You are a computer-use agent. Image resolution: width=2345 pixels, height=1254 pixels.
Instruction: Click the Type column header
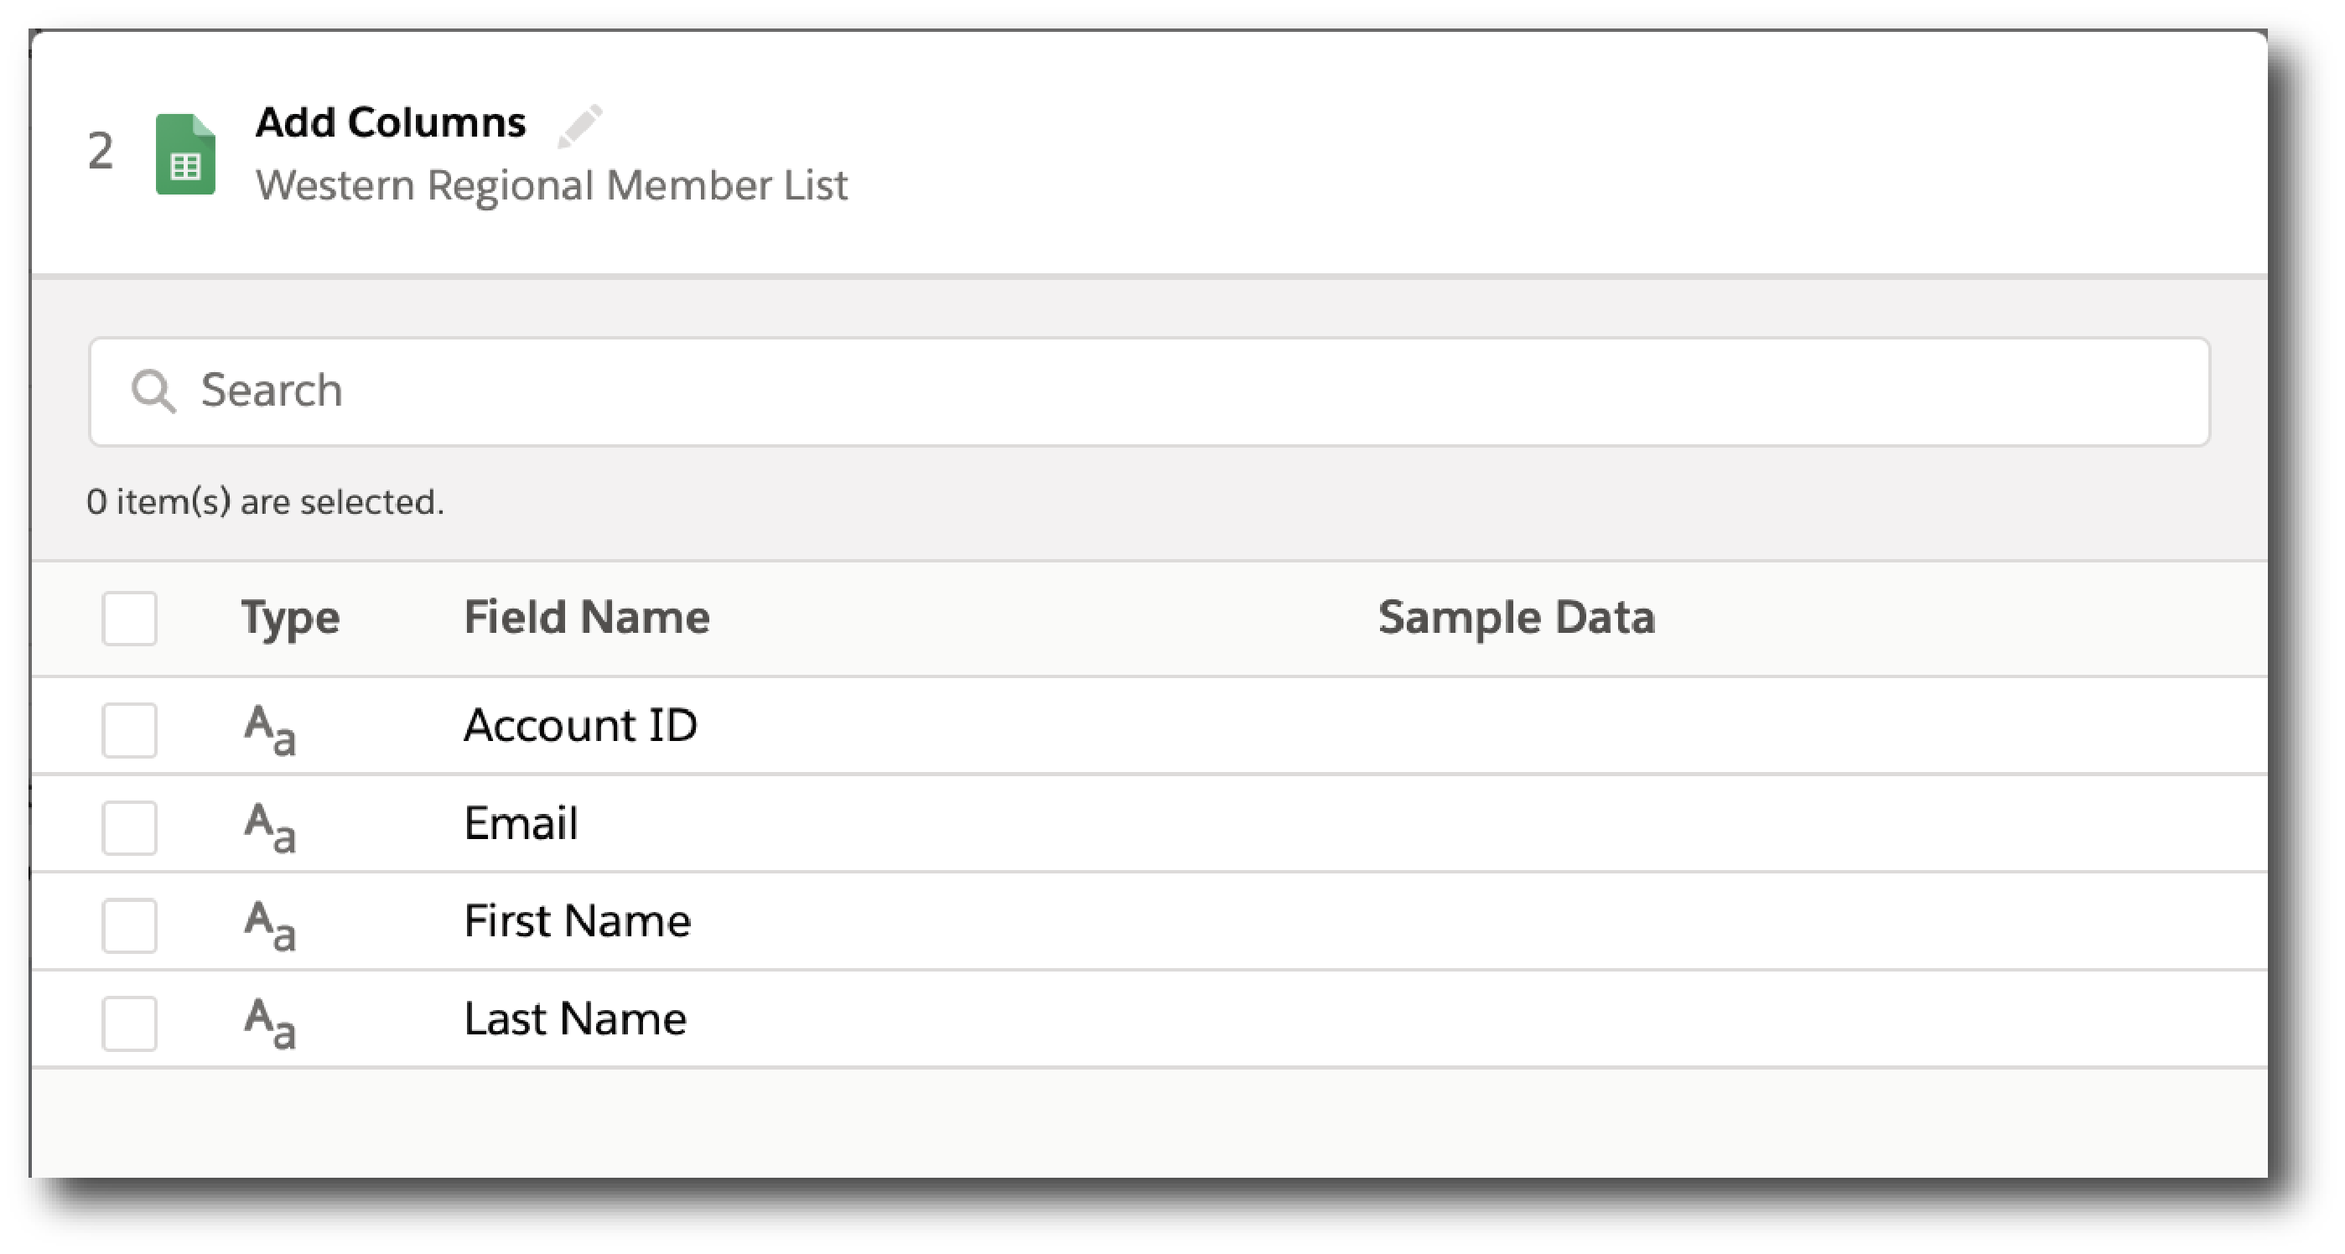[289, 617]
